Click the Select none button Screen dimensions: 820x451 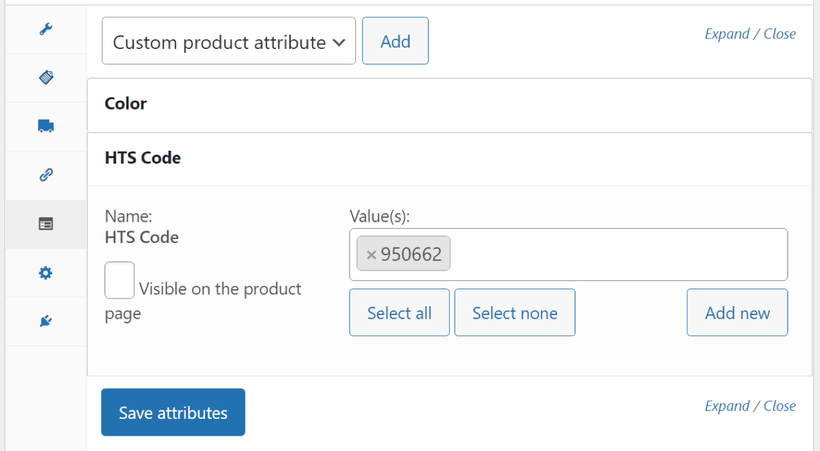coord(514,312)
